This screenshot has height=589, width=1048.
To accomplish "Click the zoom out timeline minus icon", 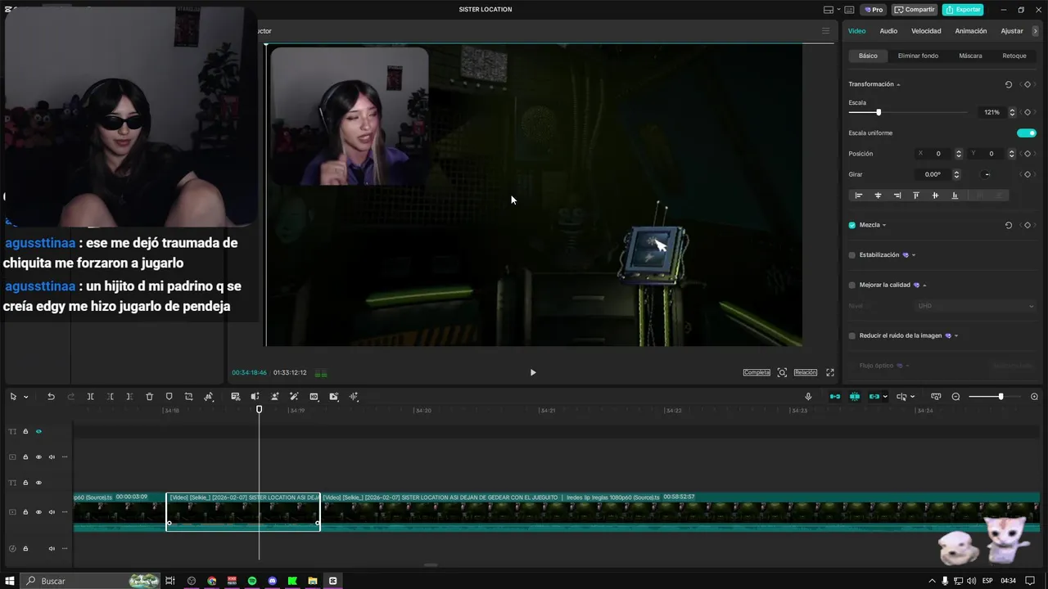I will 955,397.
